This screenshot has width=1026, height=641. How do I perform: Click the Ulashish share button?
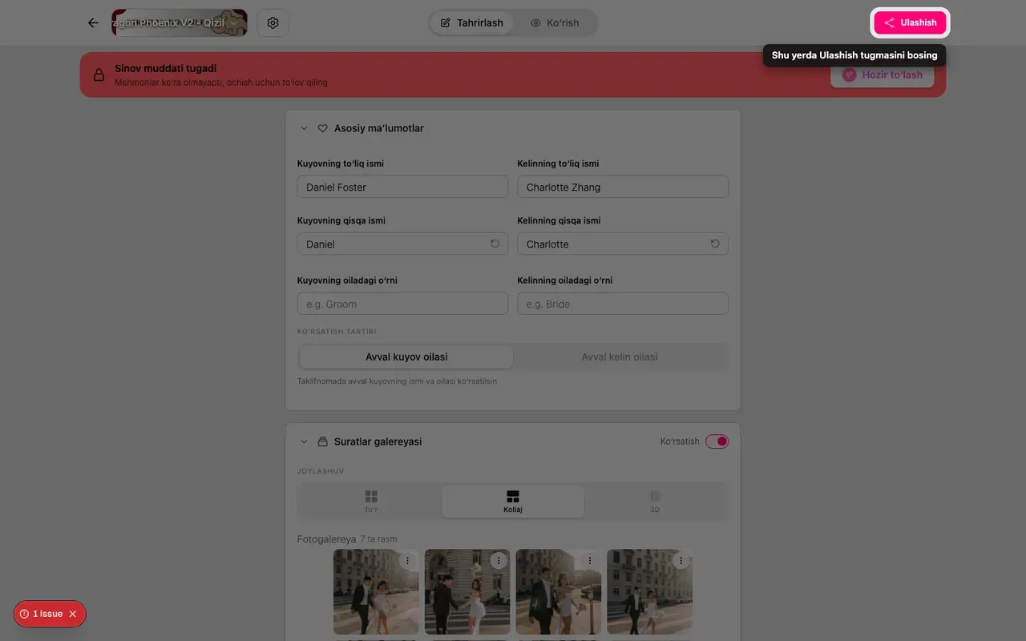[x=910, y=22]
